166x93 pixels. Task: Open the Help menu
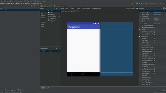click(44, 1)
